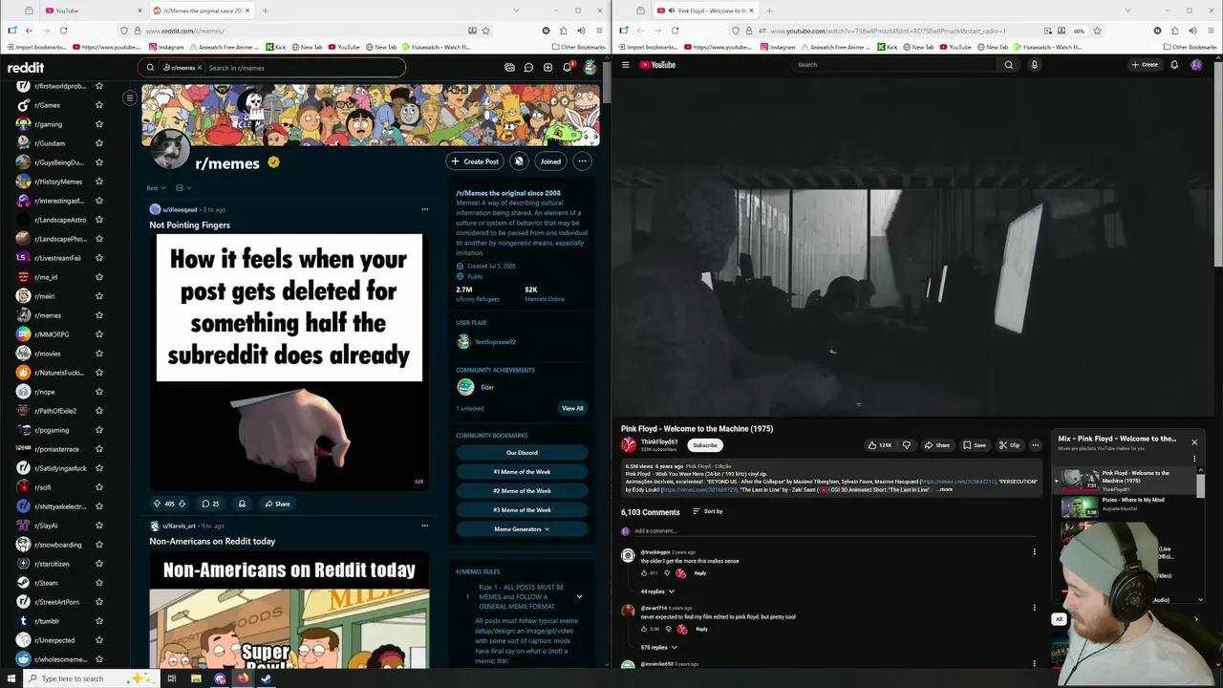
Task: Expand Meme Generators bookmark dropdown
Action: pyautogui.click(x=522, y=529)
